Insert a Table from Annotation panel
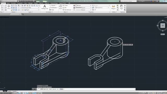This screenshot has width=167, height=94. tap(52, 10)
